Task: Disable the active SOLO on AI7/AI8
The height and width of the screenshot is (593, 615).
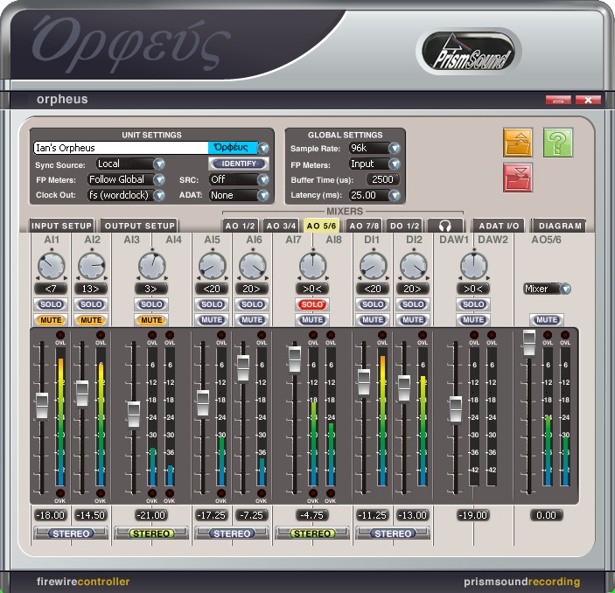Action: (312, 304)
